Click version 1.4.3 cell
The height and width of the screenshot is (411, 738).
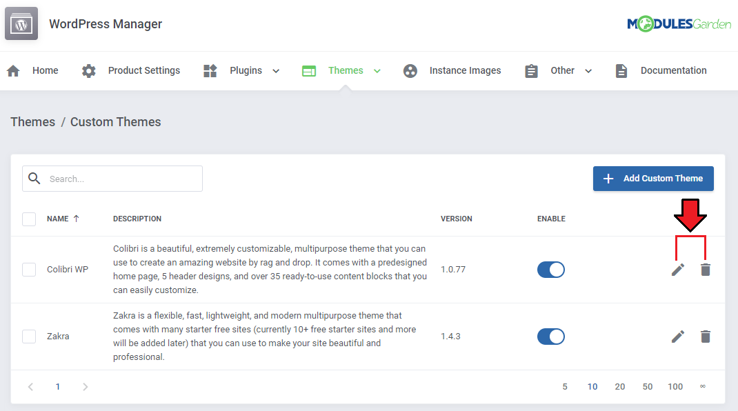450,336
